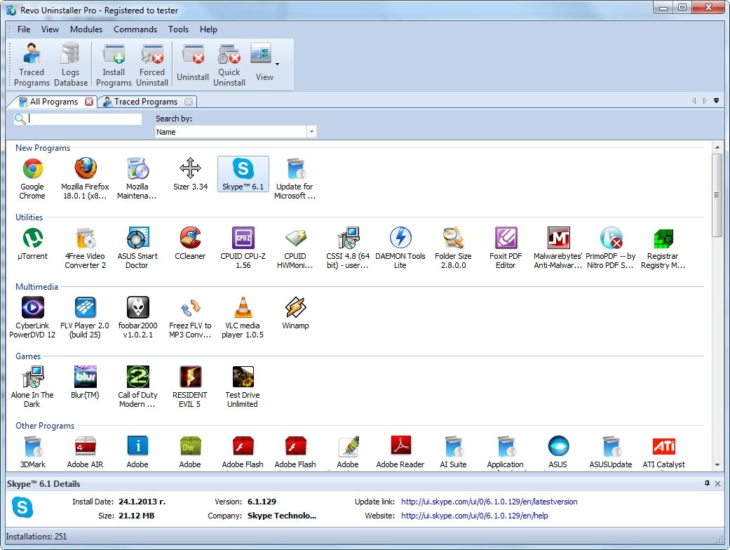Select Google Chrome under New Programs
Image resolution: width=730 pixels, height=550 pixels.
32,170
